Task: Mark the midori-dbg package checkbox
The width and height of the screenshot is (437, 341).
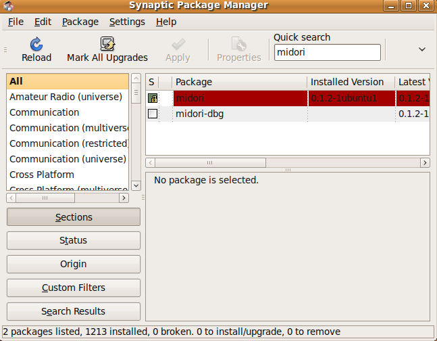Action: pos(153,114)
